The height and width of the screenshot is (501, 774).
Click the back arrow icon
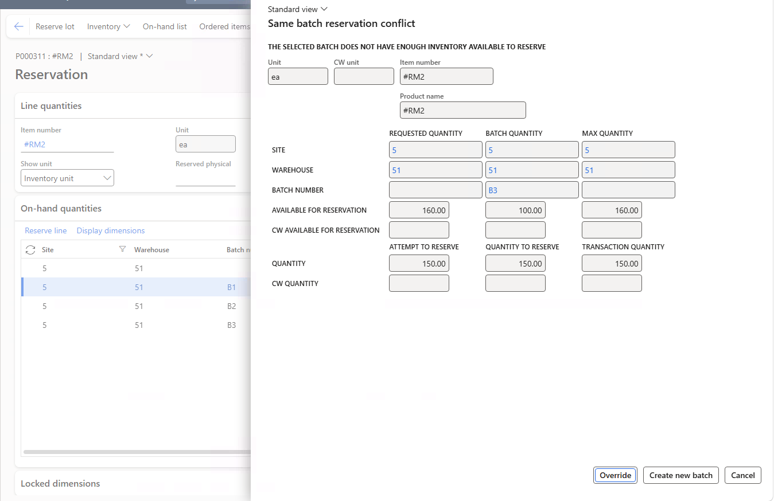point(19,26)
